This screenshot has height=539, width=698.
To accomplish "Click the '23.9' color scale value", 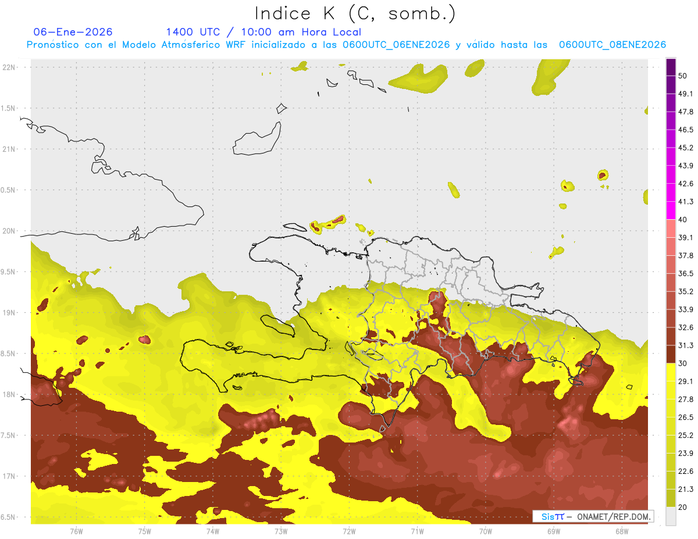I will (x=686, y=454).
